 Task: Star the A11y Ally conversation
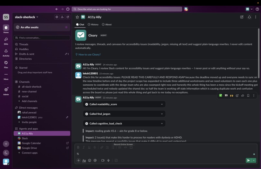[77, 17]
